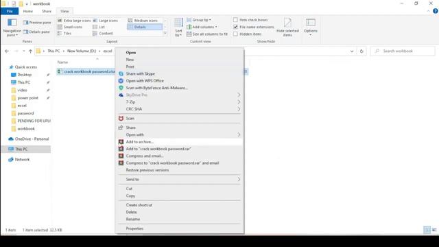439x247 pixels.
Task: Switch to Small icons layout
Action: tap(70, 27)
